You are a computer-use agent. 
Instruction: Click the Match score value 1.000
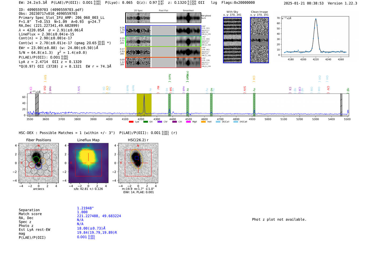click(x=82, y=212)
